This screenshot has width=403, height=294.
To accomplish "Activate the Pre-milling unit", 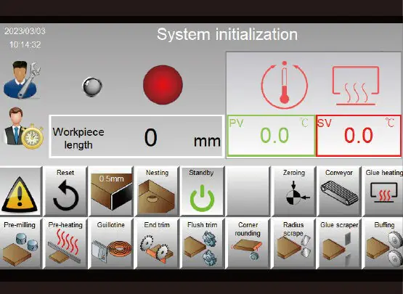I will (20, 243).
